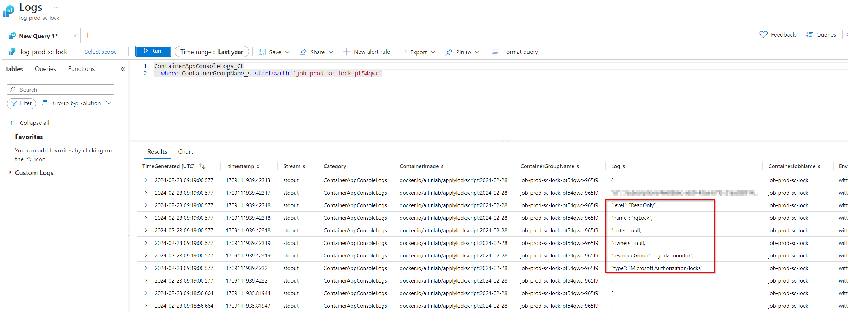Click the Share icon
This screenshot has height=312, width=848.
[303, 52]
